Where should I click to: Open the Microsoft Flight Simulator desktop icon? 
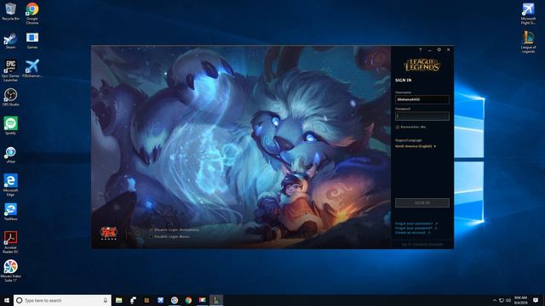click(528, 14)
